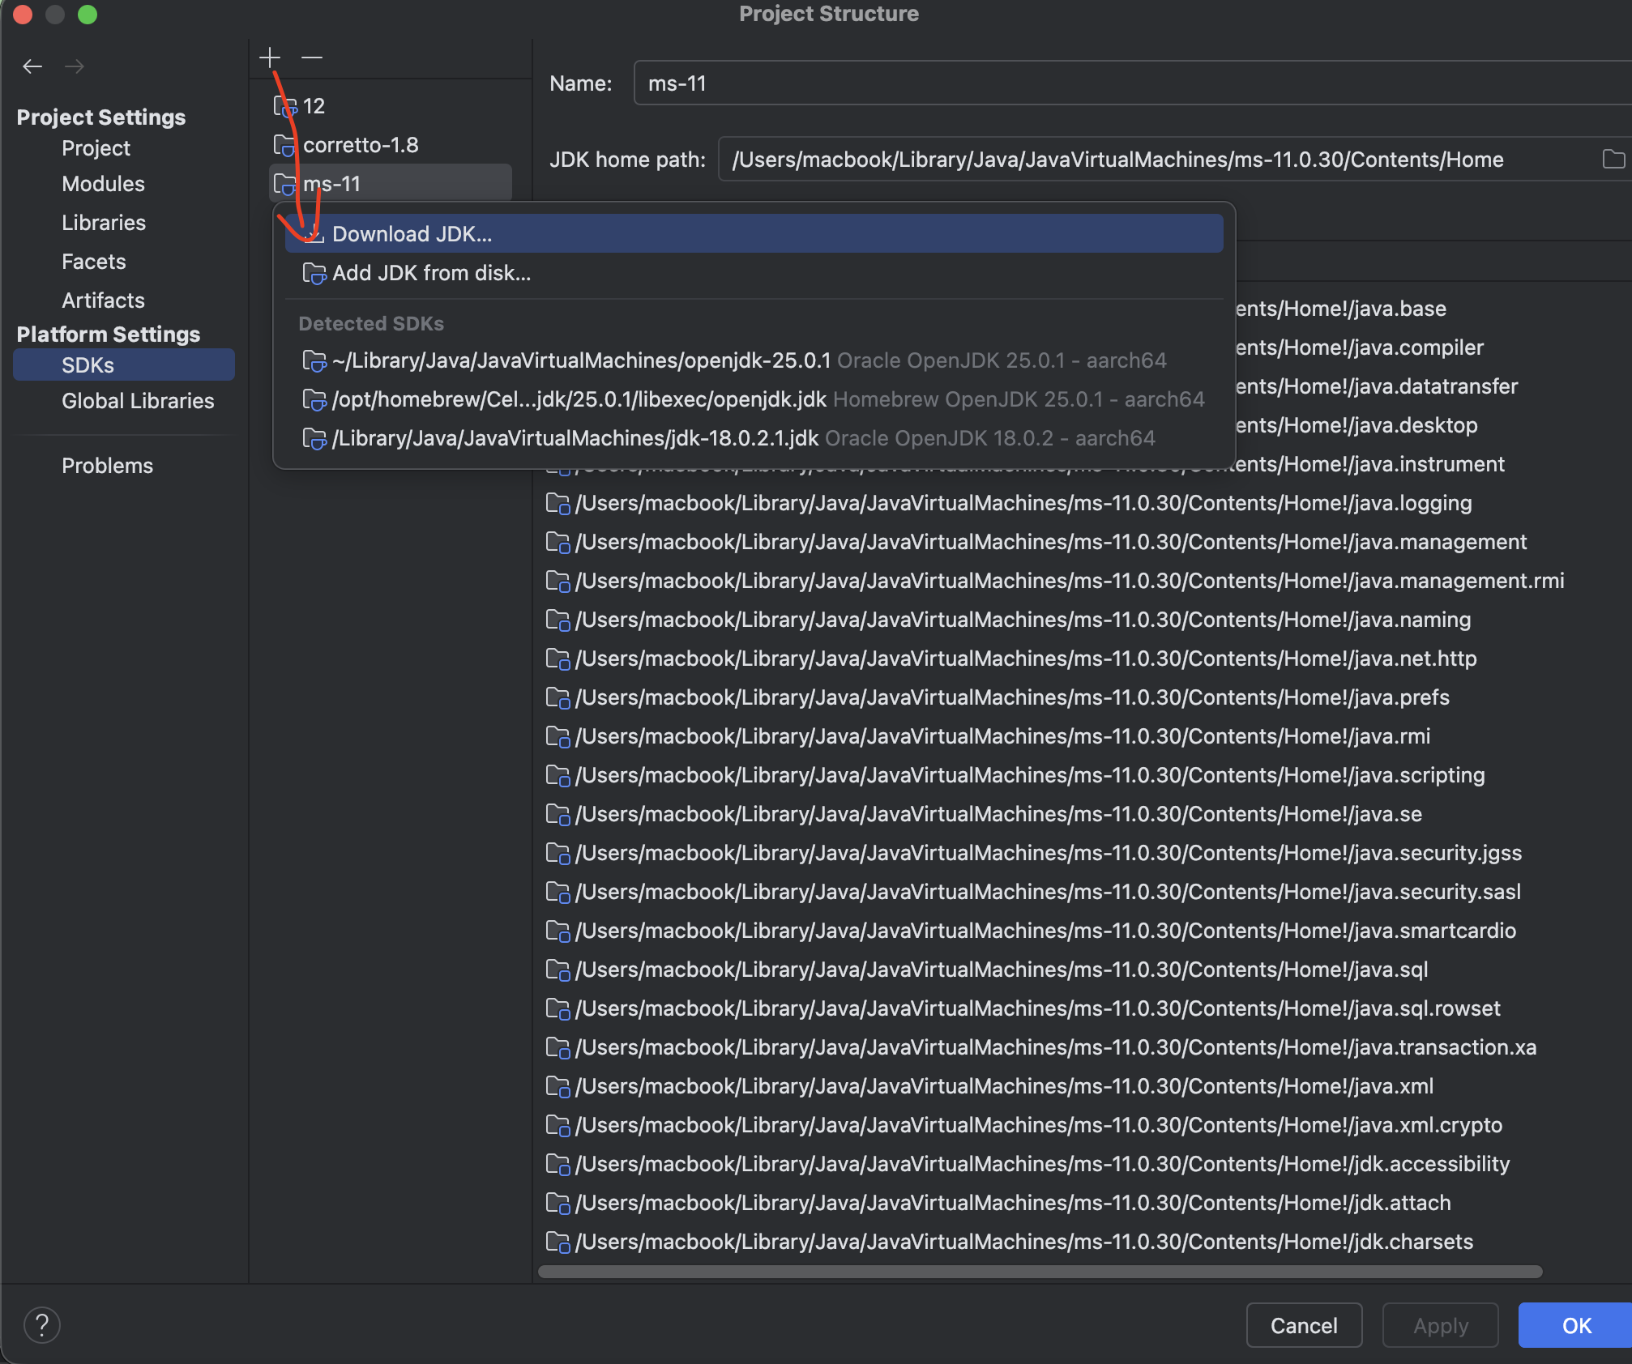This screenshot has width=1632, height=1364.
Task: Select the java.se classpath entry
Action: 984,814
